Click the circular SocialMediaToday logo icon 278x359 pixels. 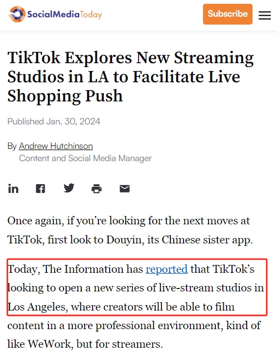[x=17, y=14]
